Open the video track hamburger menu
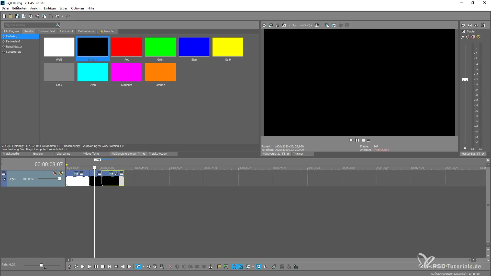The height and width of the screenshot is (276, 491). [x=4, y=173]
